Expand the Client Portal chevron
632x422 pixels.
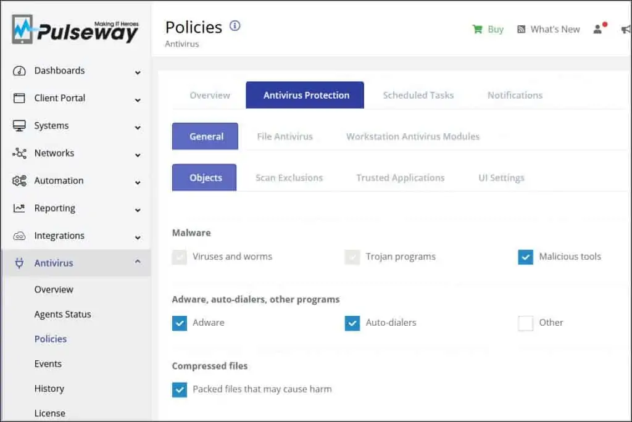(138, 100)
